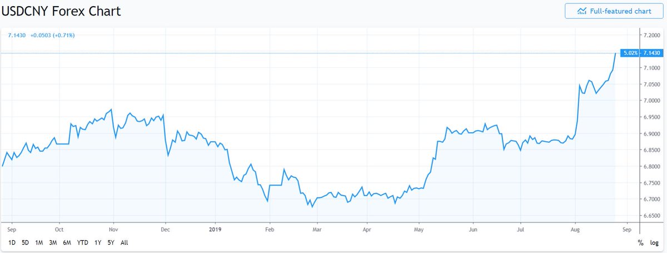Toggle log scale mode
This screenshot has width=667, height=253.
point(654,242)
